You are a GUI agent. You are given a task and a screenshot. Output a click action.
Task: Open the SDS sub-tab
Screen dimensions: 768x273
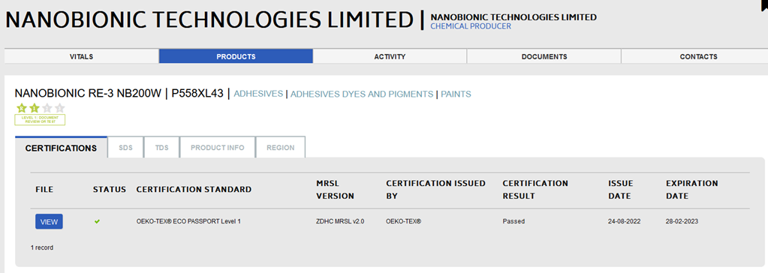coord(126,148)
